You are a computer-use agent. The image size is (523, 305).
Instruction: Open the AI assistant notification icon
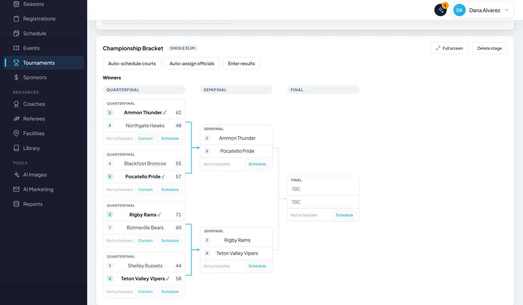coord(440,10)
